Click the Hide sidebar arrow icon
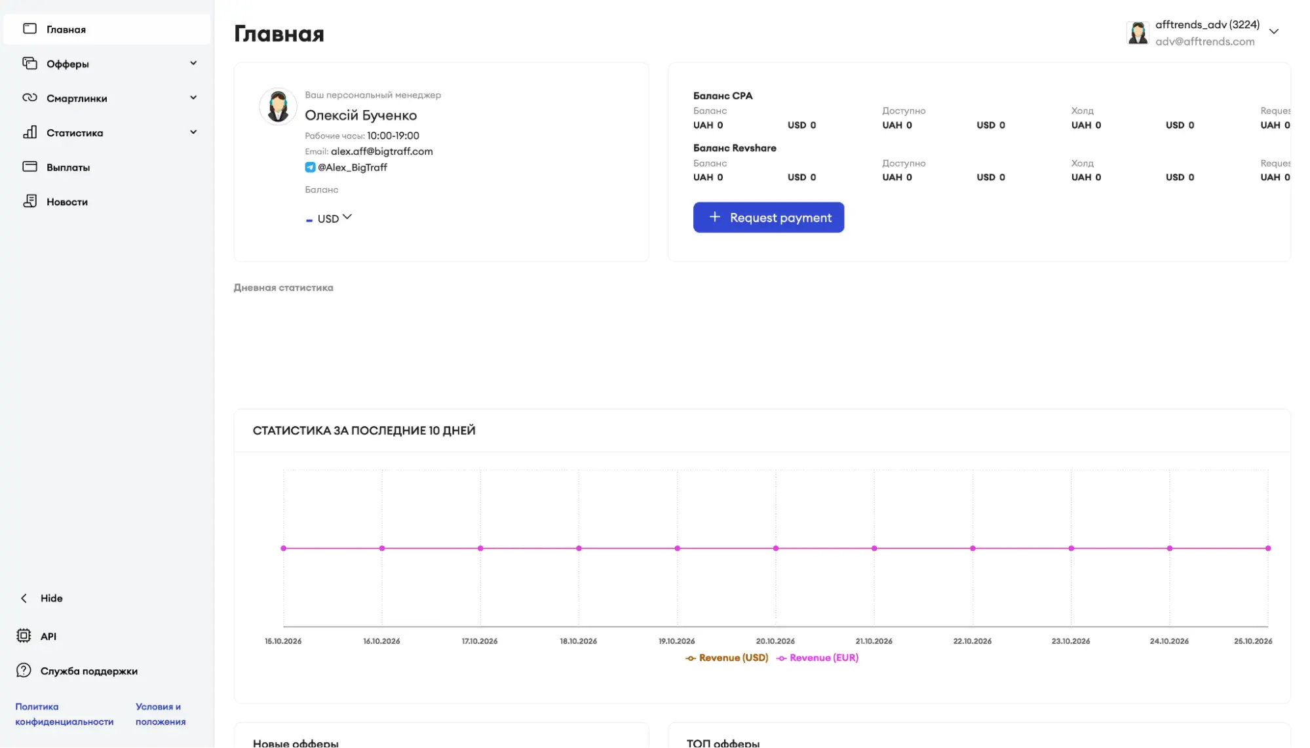Screen dimensions: 1310x748 (x=24, y=599)
